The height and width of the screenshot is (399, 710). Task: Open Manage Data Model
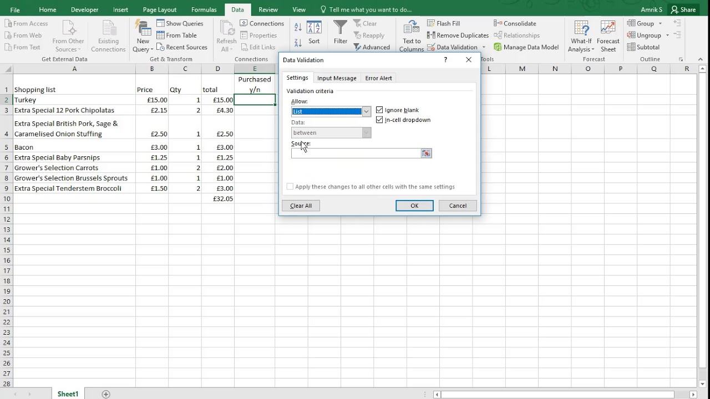point(526,47)
